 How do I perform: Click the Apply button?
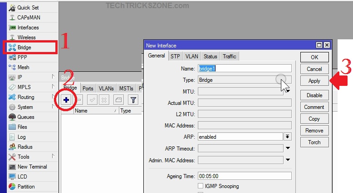[x=314, y=81]
